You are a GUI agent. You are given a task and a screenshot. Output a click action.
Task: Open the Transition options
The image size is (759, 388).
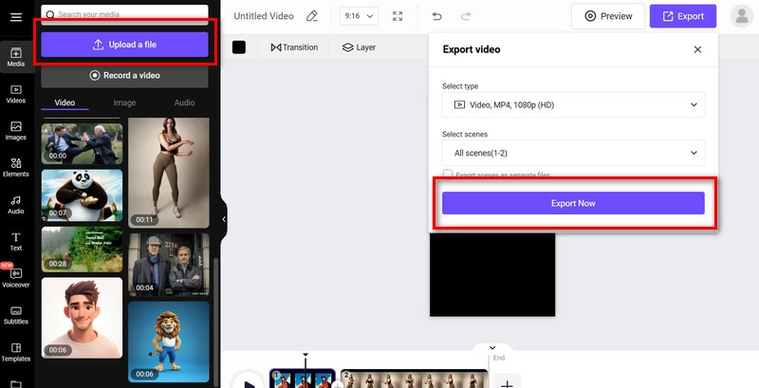(294, 47)
